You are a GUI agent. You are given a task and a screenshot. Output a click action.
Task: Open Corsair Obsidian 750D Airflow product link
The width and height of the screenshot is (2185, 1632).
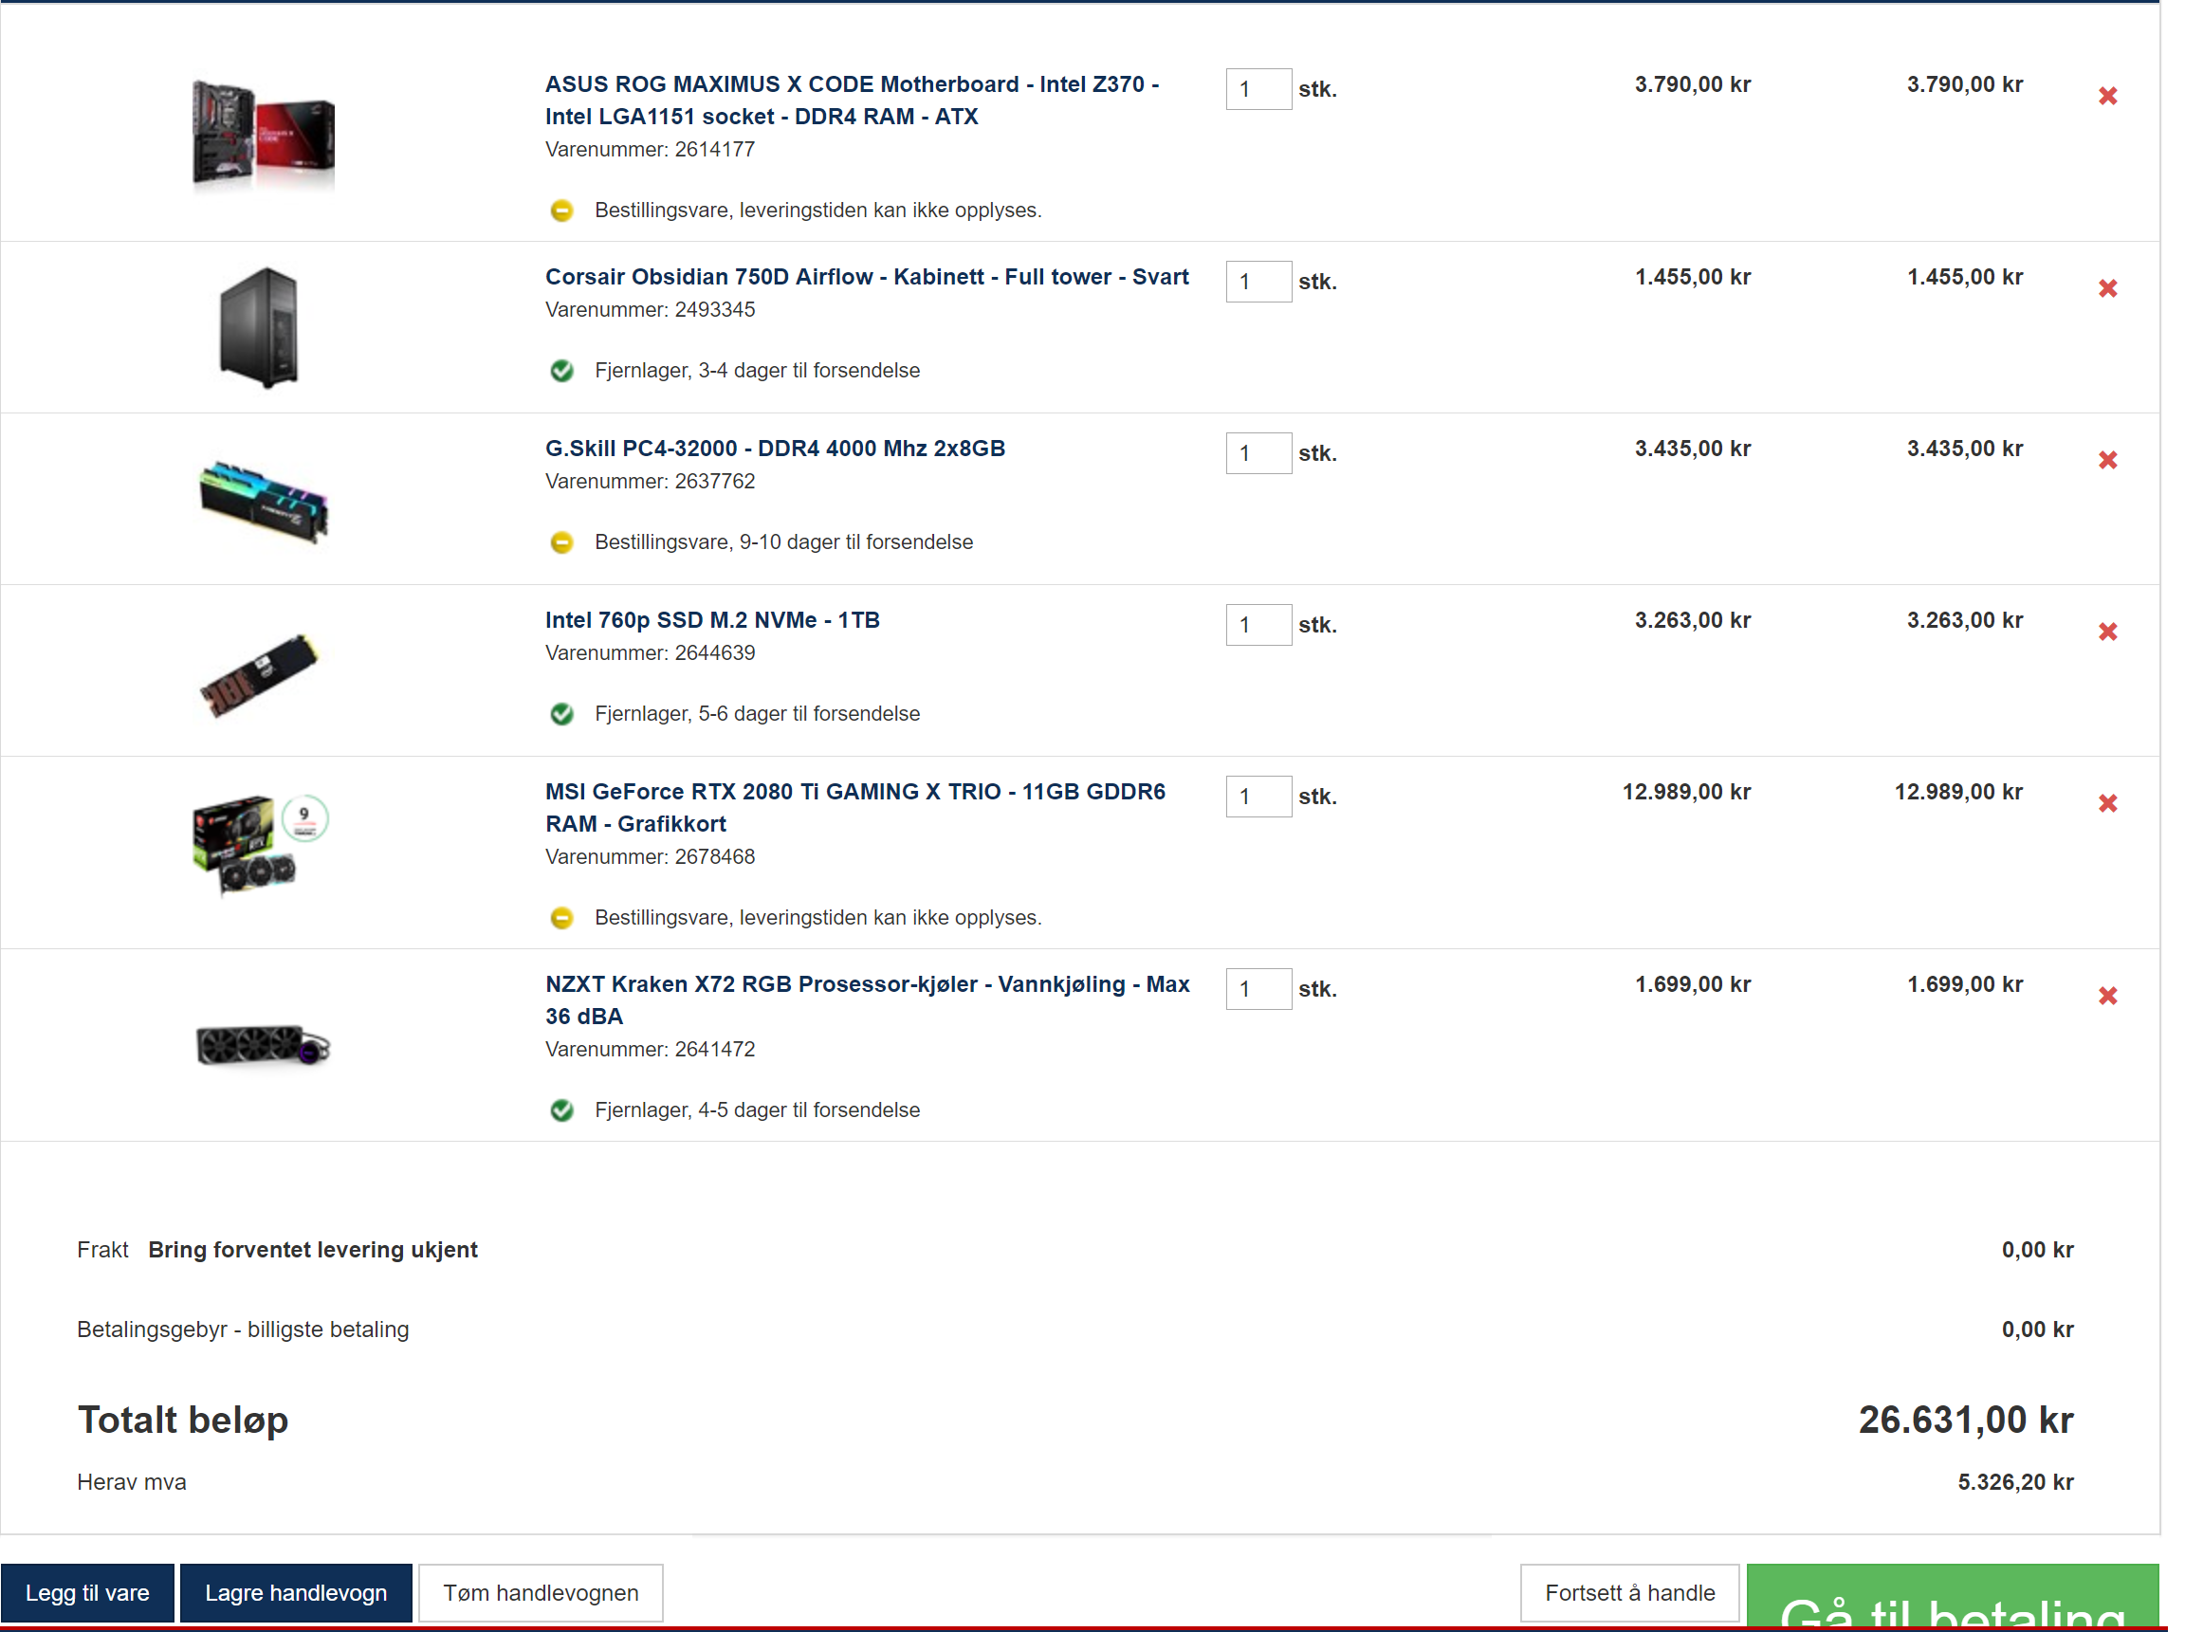(x=866, y=277)
